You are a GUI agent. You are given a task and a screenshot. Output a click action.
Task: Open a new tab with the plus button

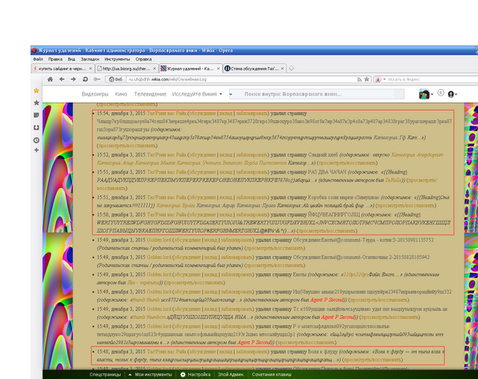292,69
